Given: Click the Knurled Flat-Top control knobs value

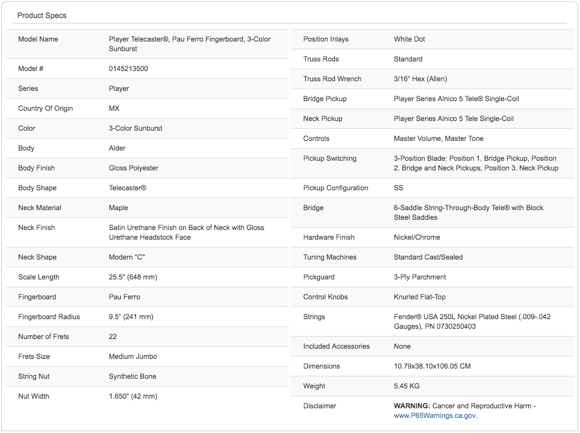Looking at the screenshot, I should click(x=420, y=297).
